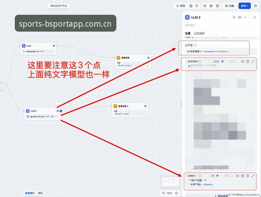This screenshot has height=197, width=261.
Task: Click the 滚动至选中节点 scroll-to-selected-node button
Action: pyautogui.click(x=59, y=6)
